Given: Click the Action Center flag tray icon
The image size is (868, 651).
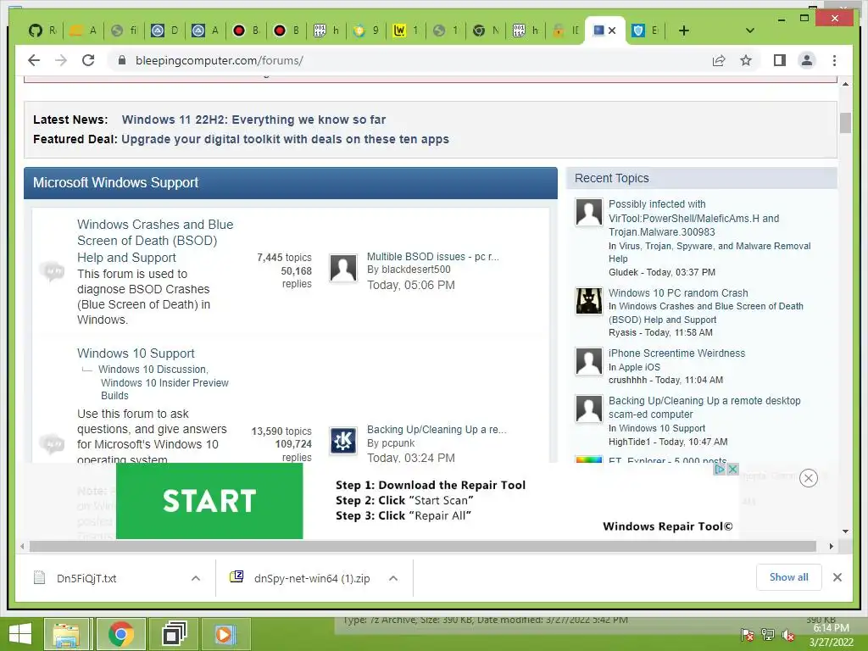Looking at the screenshot, I should [747, 635].
